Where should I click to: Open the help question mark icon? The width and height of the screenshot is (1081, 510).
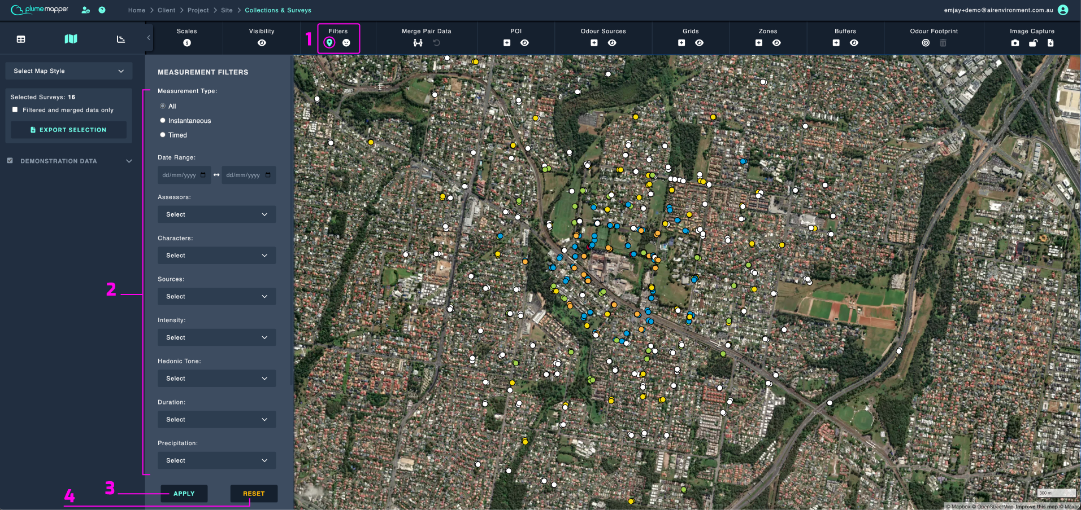pyautogui.click(x=102, y=10)
